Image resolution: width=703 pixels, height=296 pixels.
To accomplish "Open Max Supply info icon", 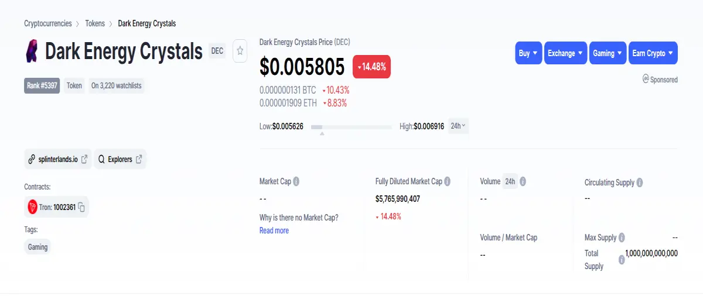I will pos(622,238).
